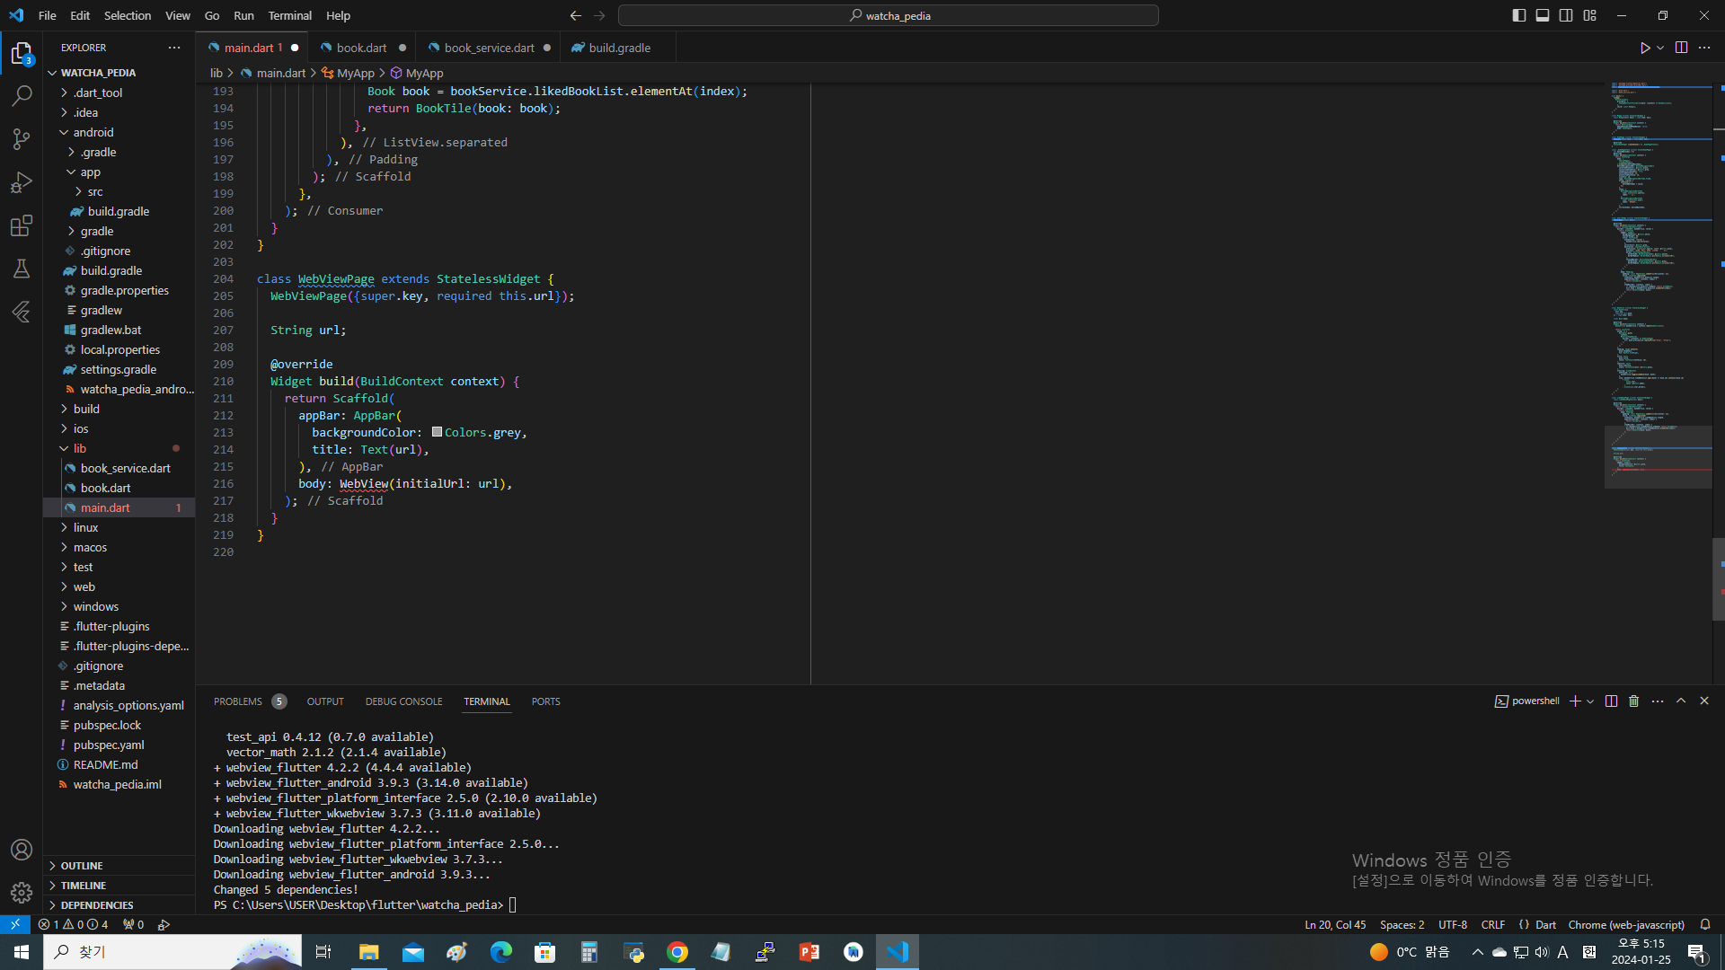Go forward with navigation arrow
The height and width of the screenshot is (970, 1725).
click(x=599, y=15)
